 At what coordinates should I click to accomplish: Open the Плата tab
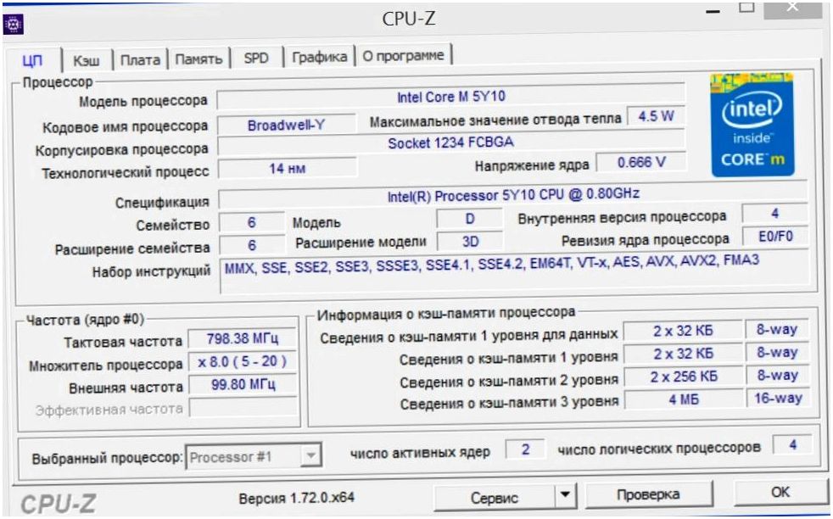pyautogui.click(x=140, y=59)
